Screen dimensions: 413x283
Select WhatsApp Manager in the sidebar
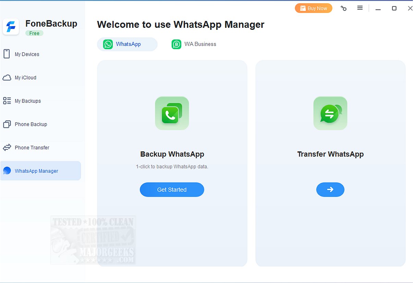pyautogui.click(x=41, y=171)
